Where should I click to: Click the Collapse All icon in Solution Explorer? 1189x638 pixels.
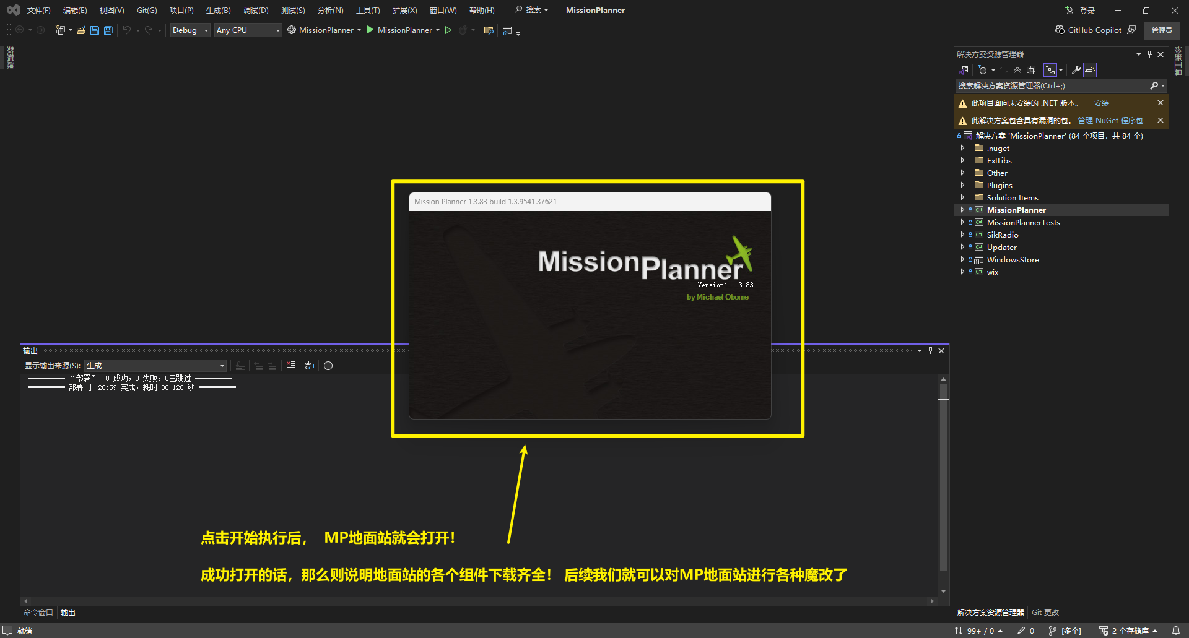point(1017,70)
